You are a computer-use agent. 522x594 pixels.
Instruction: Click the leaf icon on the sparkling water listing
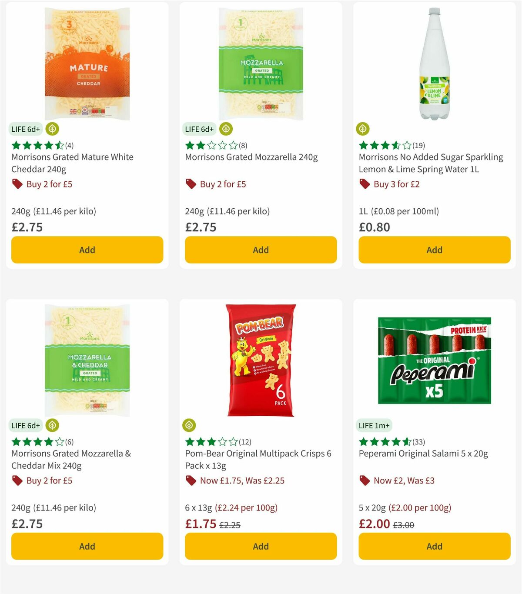point(363,129)
